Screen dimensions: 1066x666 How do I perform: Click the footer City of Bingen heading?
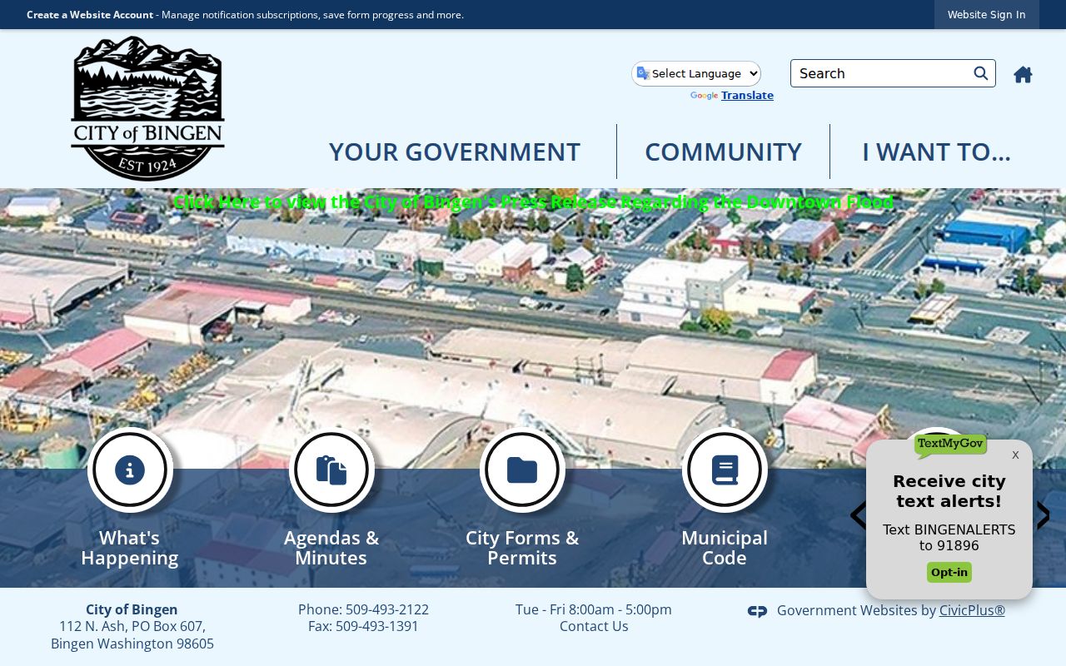(132, 609)
